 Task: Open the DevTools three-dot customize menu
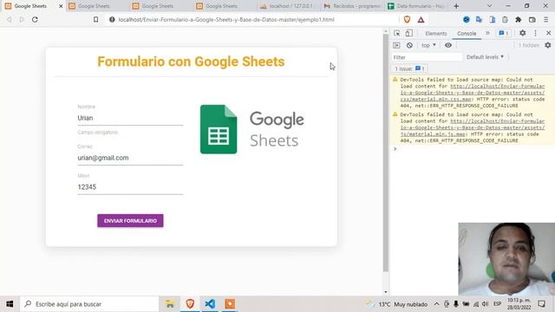tap(535, 33)
